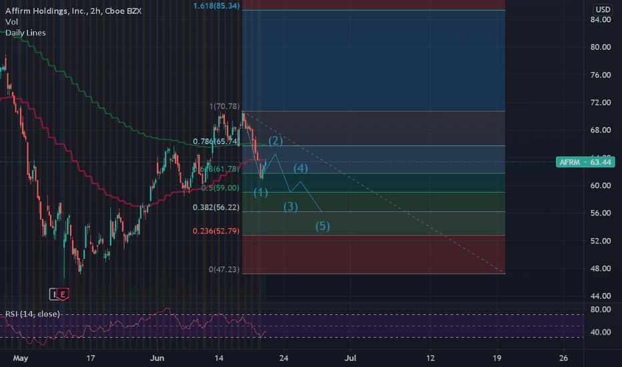Click the AFRM 63.44 price tag

pos(585,162)
